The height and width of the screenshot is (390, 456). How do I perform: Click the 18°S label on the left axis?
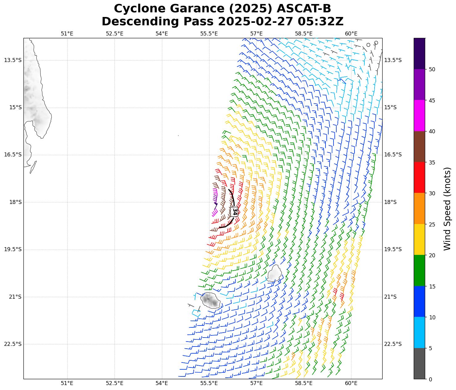(15, 202)
